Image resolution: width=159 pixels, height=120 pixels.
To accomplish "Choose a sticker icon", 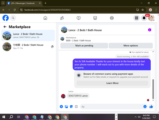I will [71, 107].
